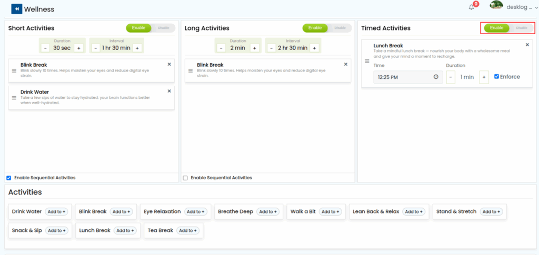
Task: Click the back arrow icon beside Wellness
Action: click(x=16, y=9)
